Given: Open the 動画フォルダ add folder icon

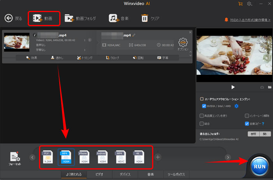Looking at the screenshot, I should 69,18.
